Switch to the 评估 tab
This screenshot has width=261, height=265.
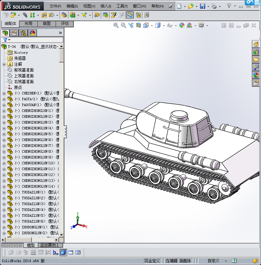(x=65, y=24)
